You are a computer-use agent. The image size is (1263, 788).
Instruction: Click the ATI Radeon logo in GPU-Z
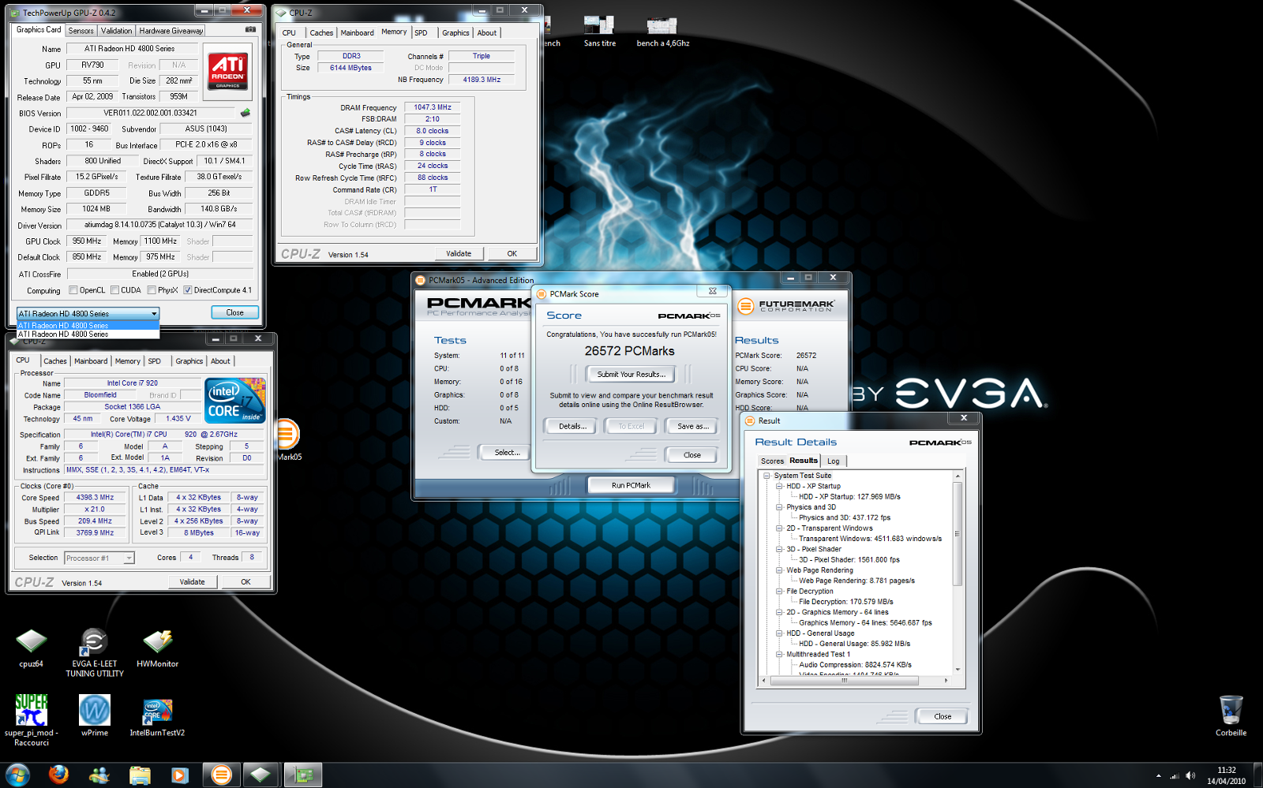tap(228, 72)
